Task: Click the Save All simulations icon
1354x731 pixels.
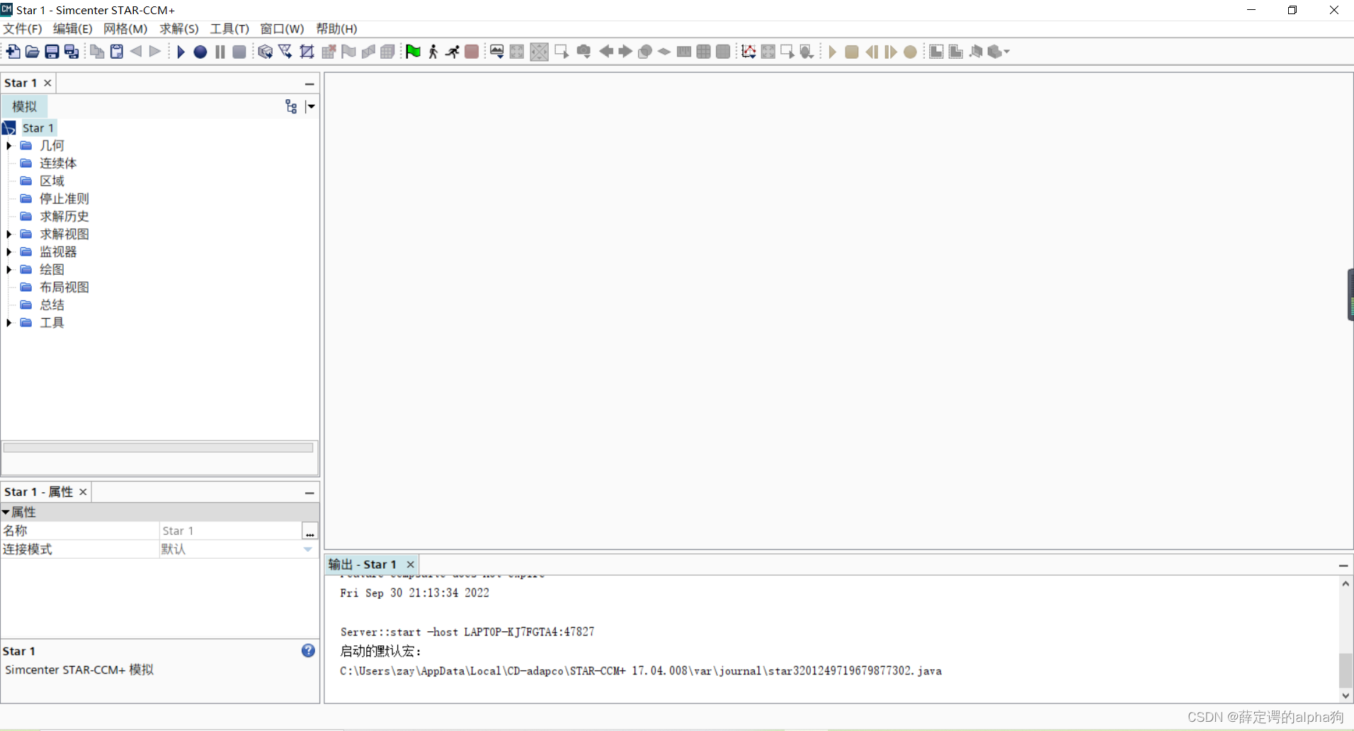Action: click(72, 52)
